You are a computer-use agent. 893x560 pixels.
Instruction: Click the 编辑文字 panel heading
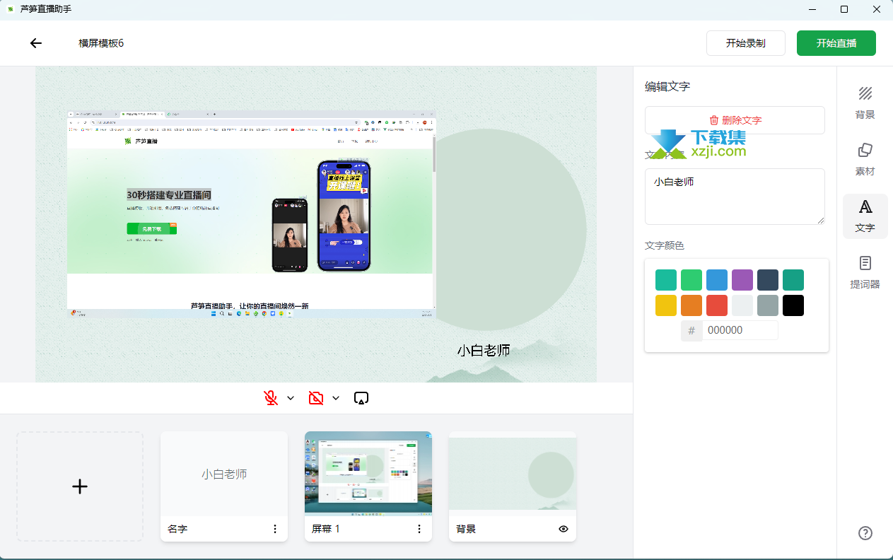667,86
